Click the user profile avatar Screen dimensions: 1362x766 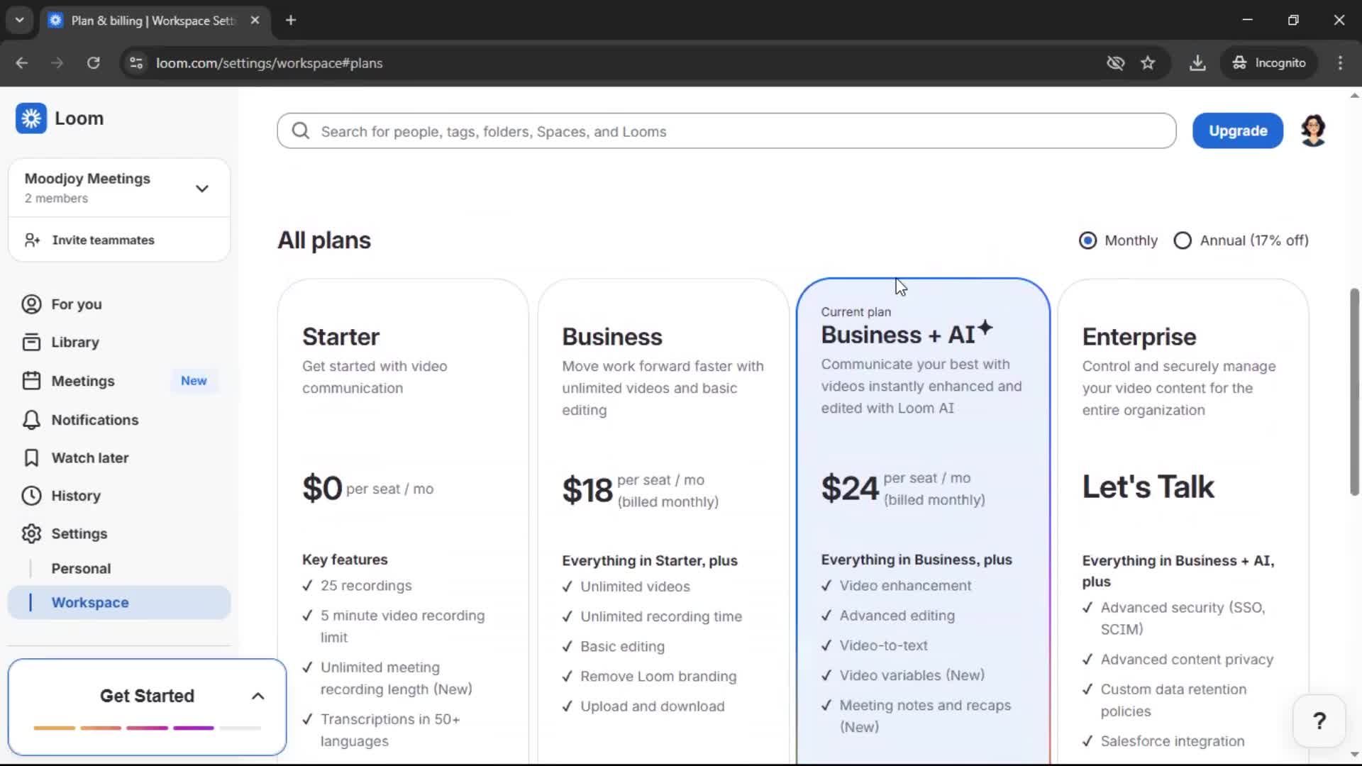1313,131
